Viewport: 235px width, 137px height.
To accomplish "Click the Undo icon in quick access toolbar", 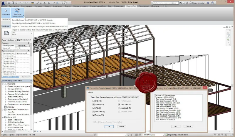I will point(21,3).
